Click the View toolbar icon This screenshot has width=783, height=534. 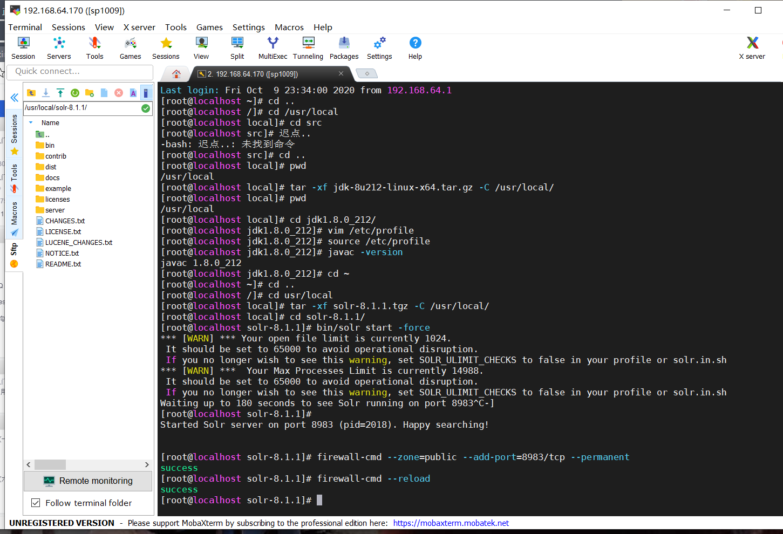click(201, 48)
